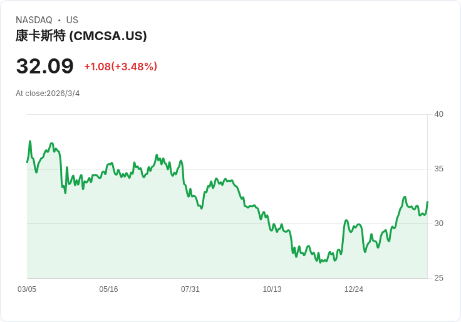Click the +1.08(+3.48%) price change

tap(120, 67)
